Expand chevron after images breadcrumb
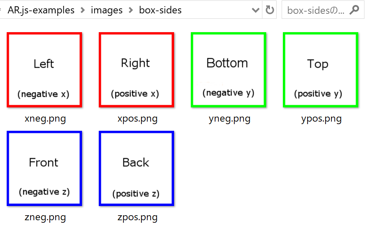Image resolution: width=367 pixels, height=229 pixels. pos(131,10)
